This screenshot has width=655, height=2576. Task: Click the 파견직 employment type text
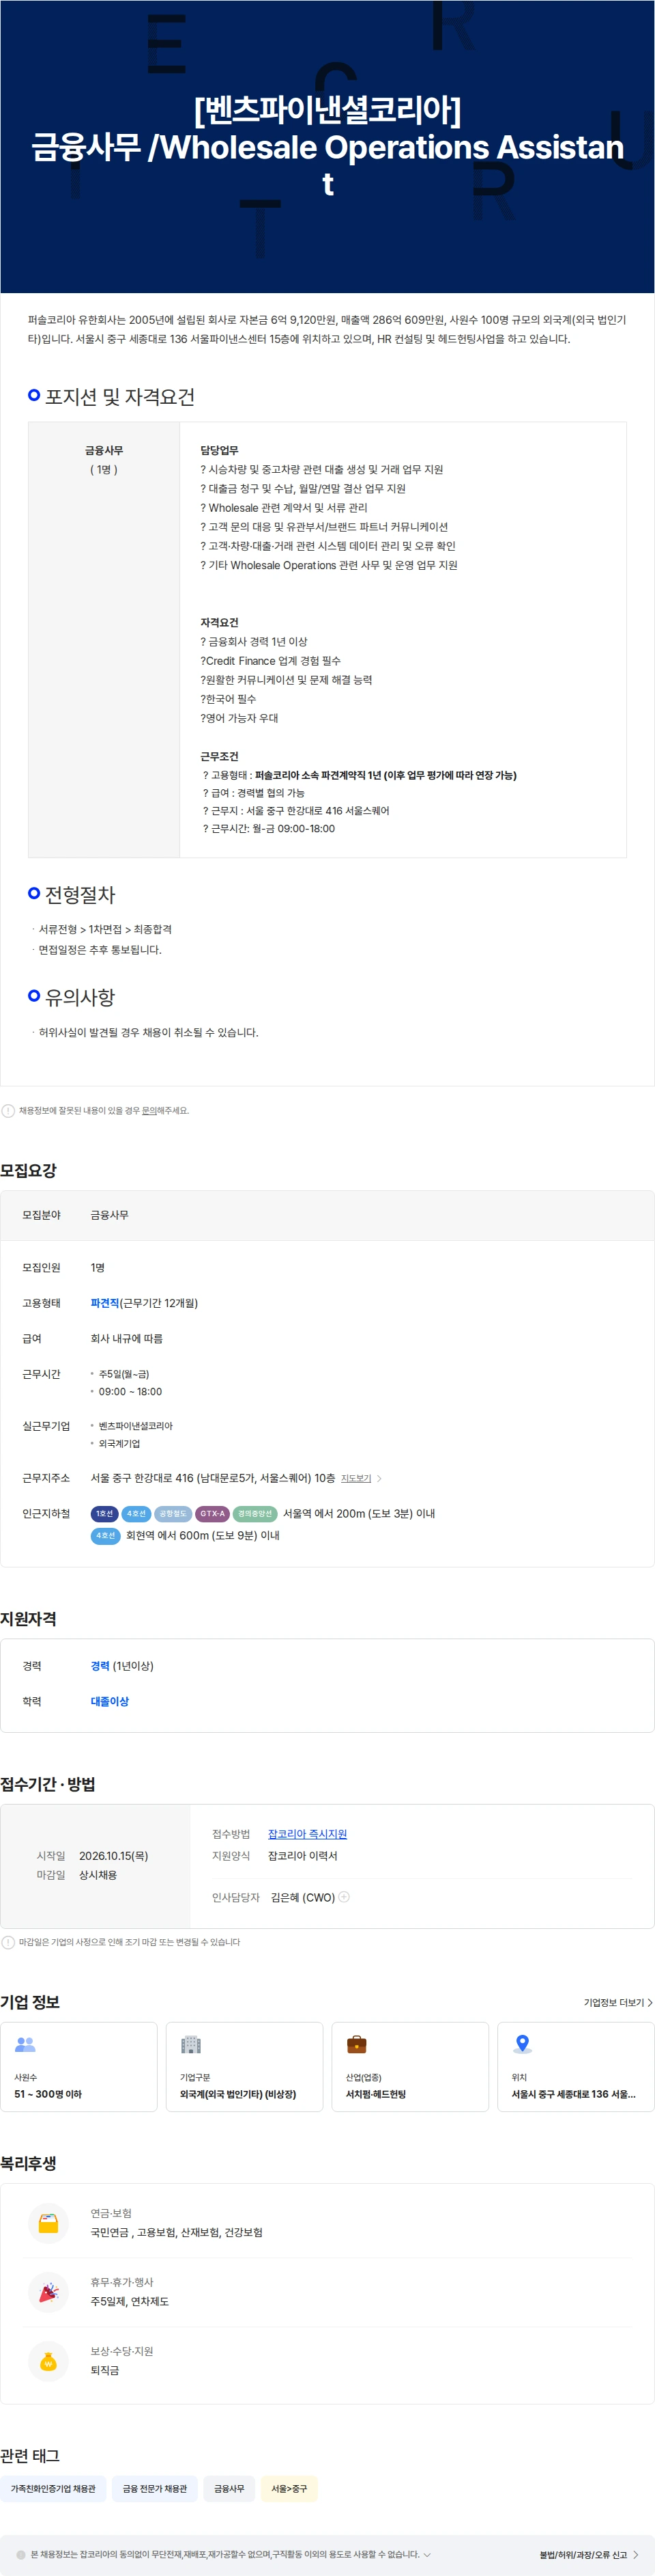tap(105, 1303)
